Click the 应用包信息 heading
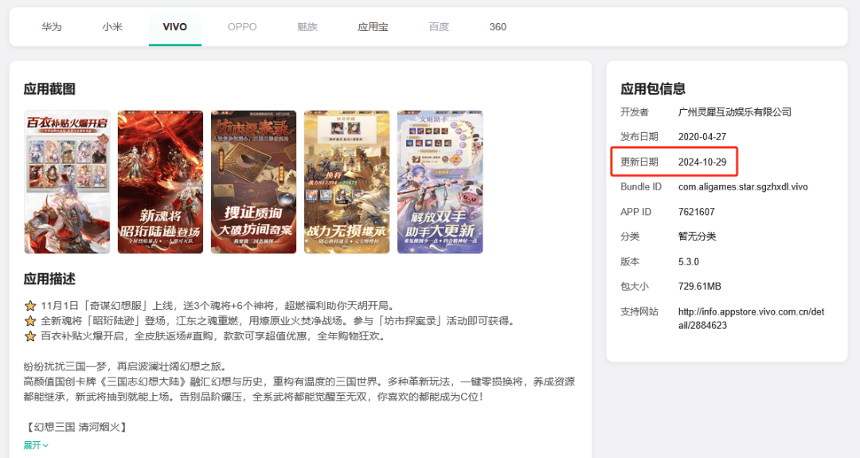 coord(653,89)
